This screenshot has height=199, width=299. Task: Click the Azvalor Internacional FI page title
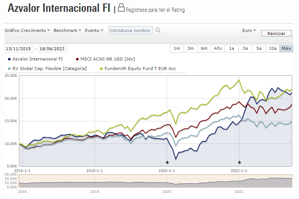59,8
